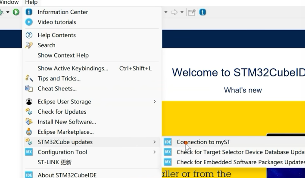
Task: Open the Help menu in menu bar
Action: click(31, 2)
